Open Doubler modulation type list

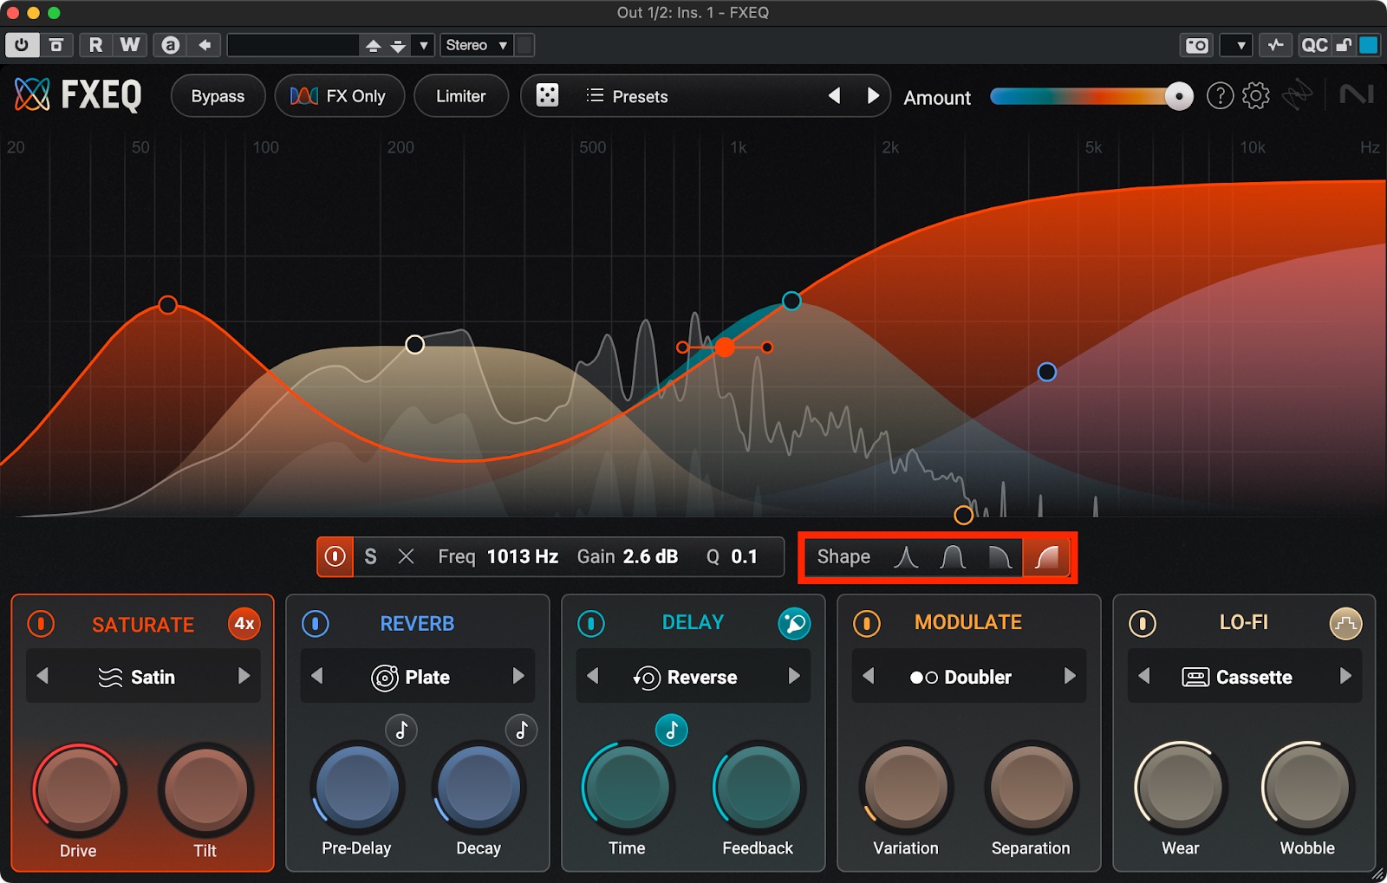click(x=960, y=677)
